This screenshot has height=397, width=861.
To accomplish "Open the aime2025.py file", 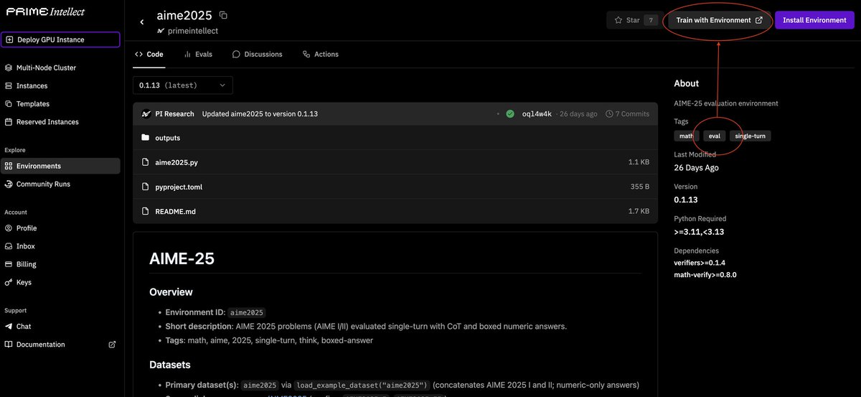I will 395,162.
